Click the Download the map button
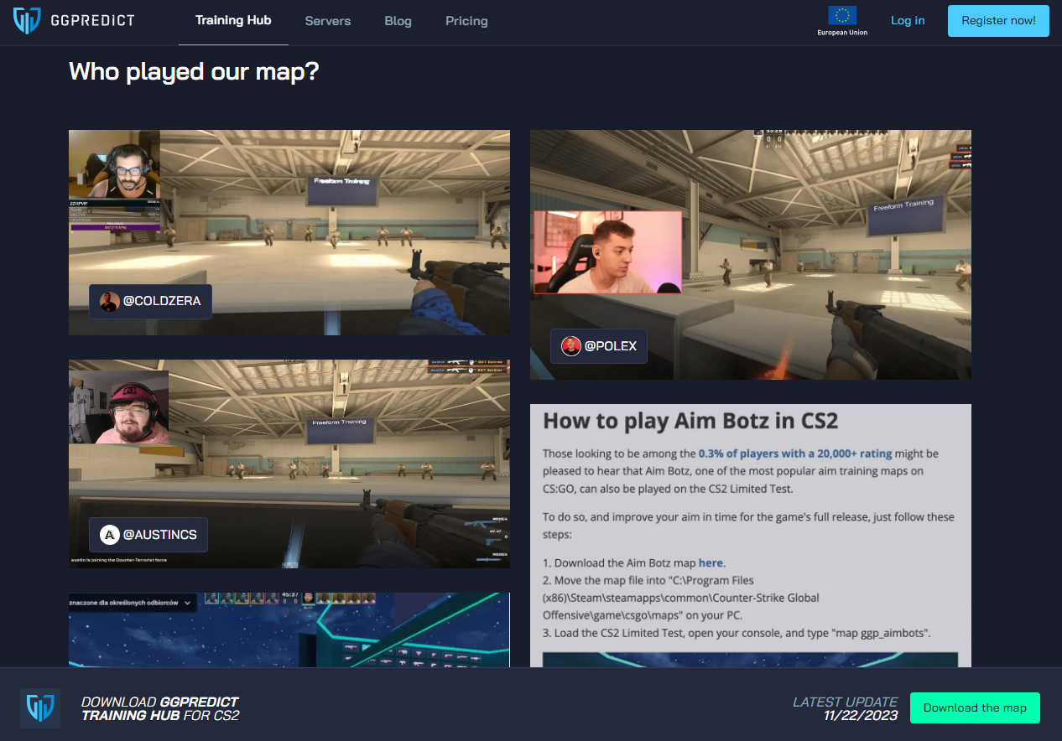The height and width of the screenshot is (741, 1062). coord(975,707)
